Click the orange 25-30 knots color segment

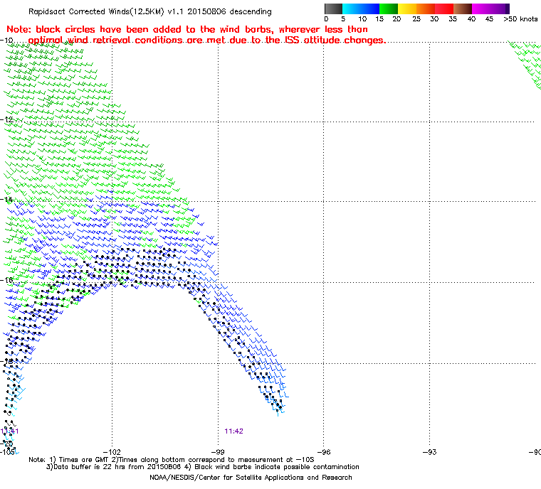[426, 9]
